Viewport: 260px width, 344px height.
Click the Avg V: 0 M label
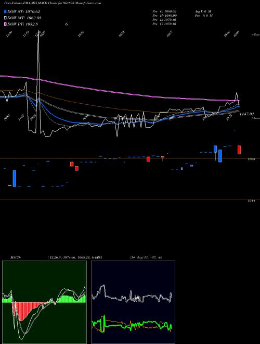[203, 11]
